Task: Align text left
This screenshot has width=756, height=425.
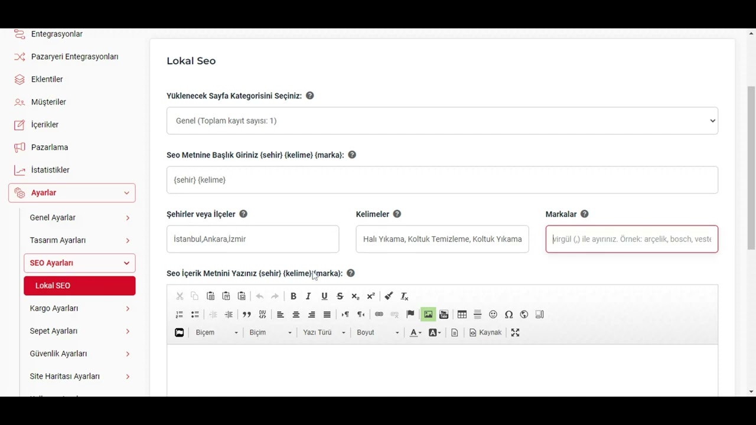Action: [281, 315]
